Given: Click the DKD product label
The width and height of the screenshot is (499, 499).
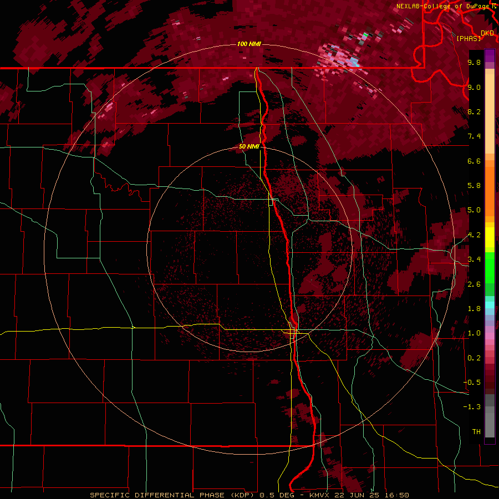Looking at the screenshot, I should click(x=487, y=33).
